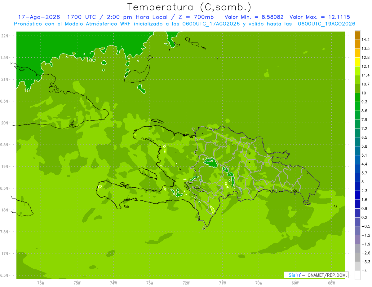Screen dimensions: 372x287
Task: Click the legend value "3.7"
Action: coord(365,173)
